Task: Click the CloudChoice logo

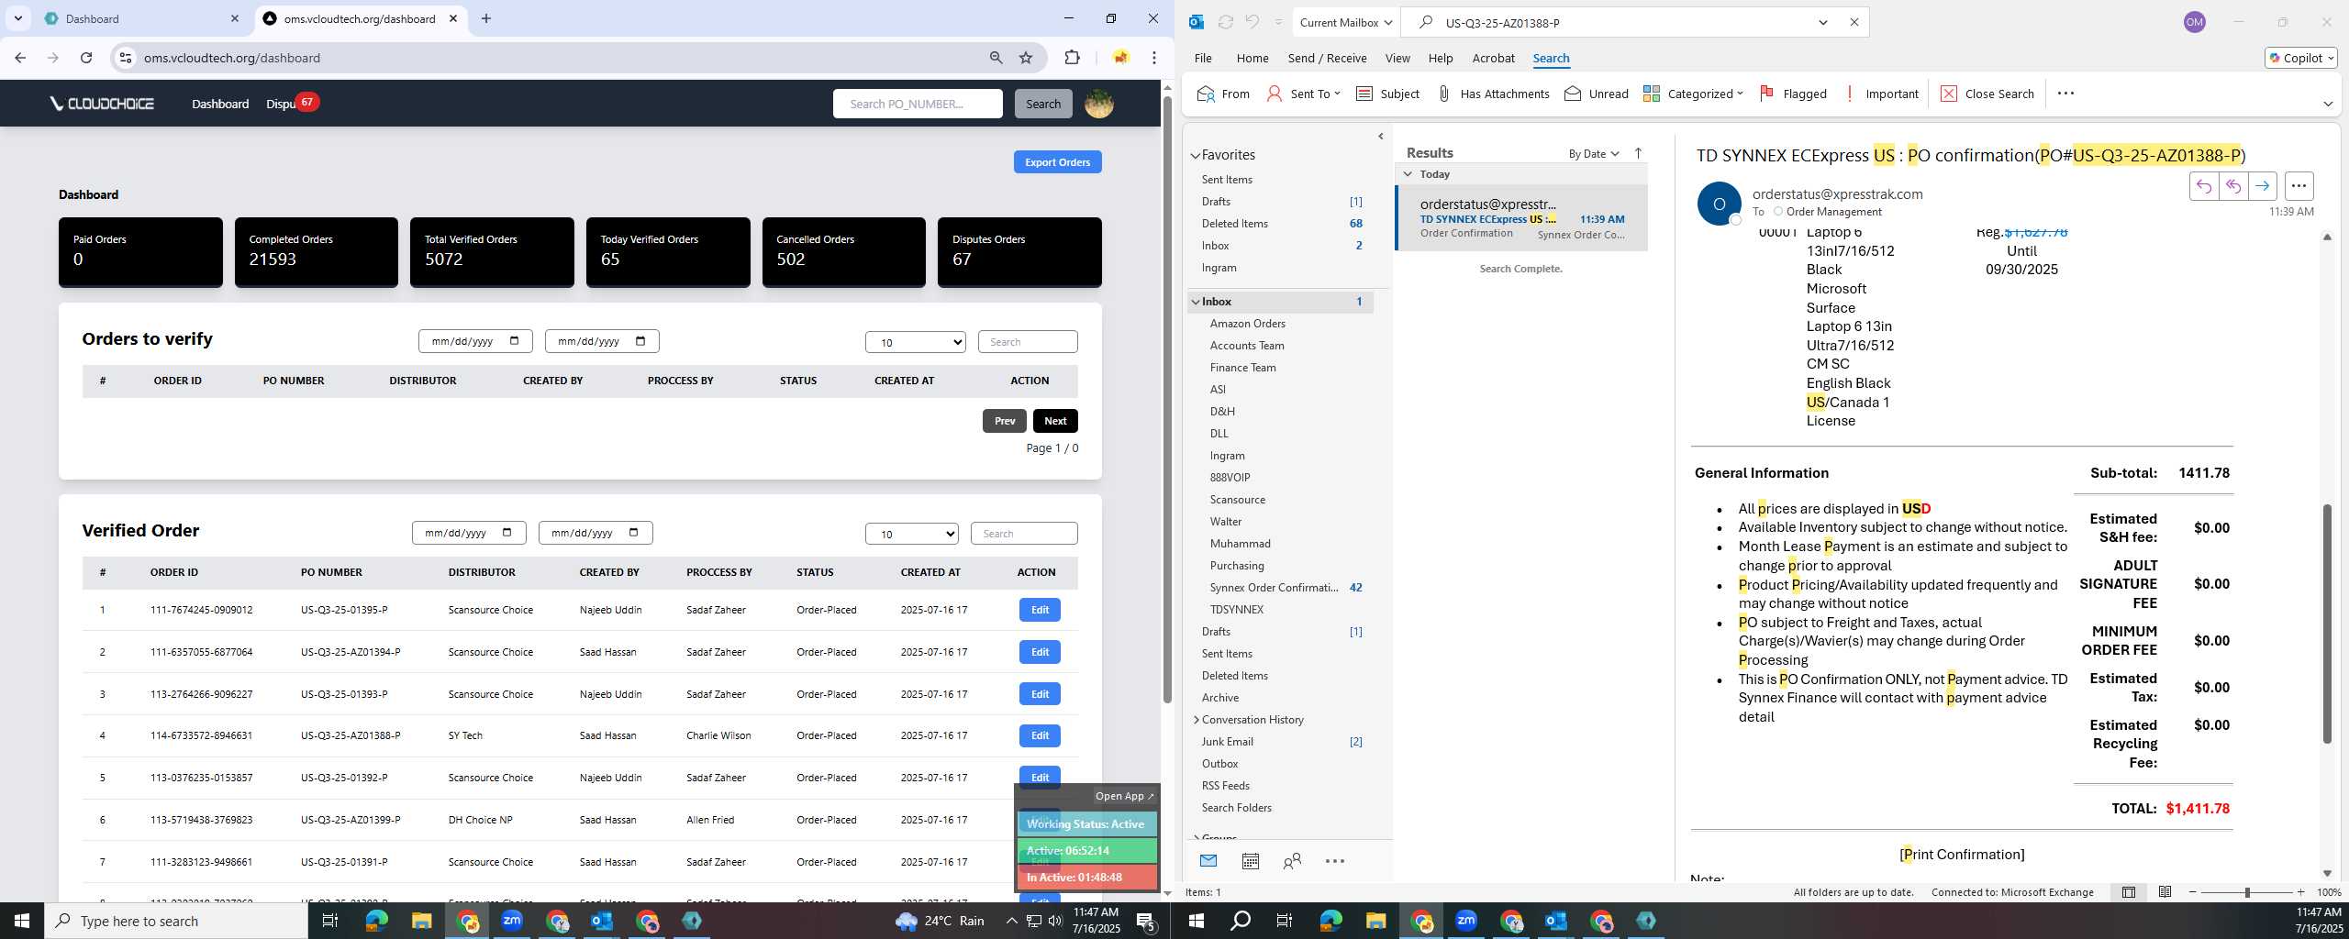Action: tap(103, 104)
